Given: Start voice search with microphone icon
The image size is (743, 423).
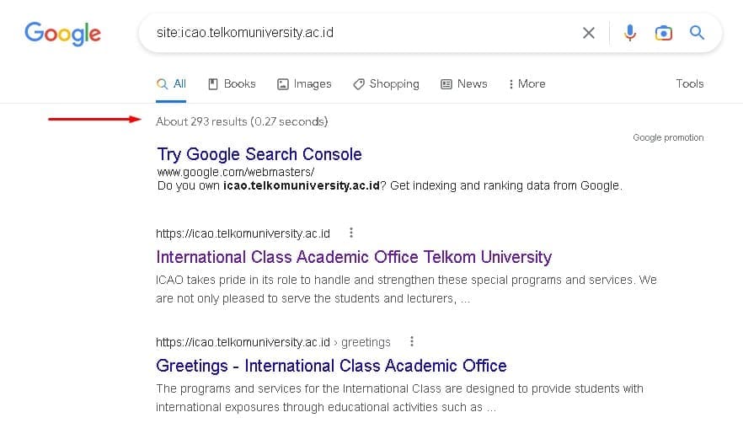Looking at the screenshot, I should pyautogui.click(x=630, y=33).
